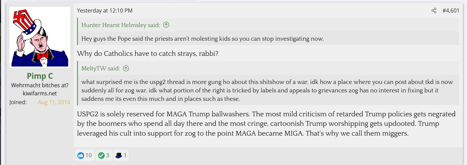Click the 'Joined:' label in user panel

click(x=18, y=102)
